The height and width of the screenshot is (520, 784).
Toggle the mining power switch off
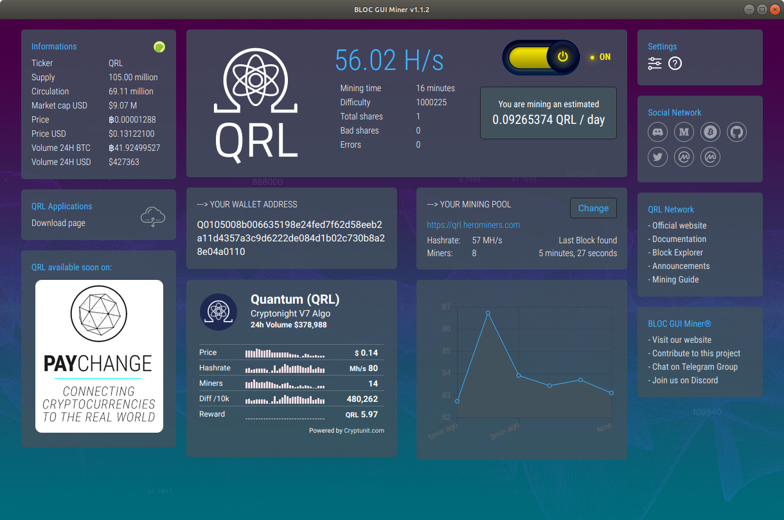pos(540,57)
